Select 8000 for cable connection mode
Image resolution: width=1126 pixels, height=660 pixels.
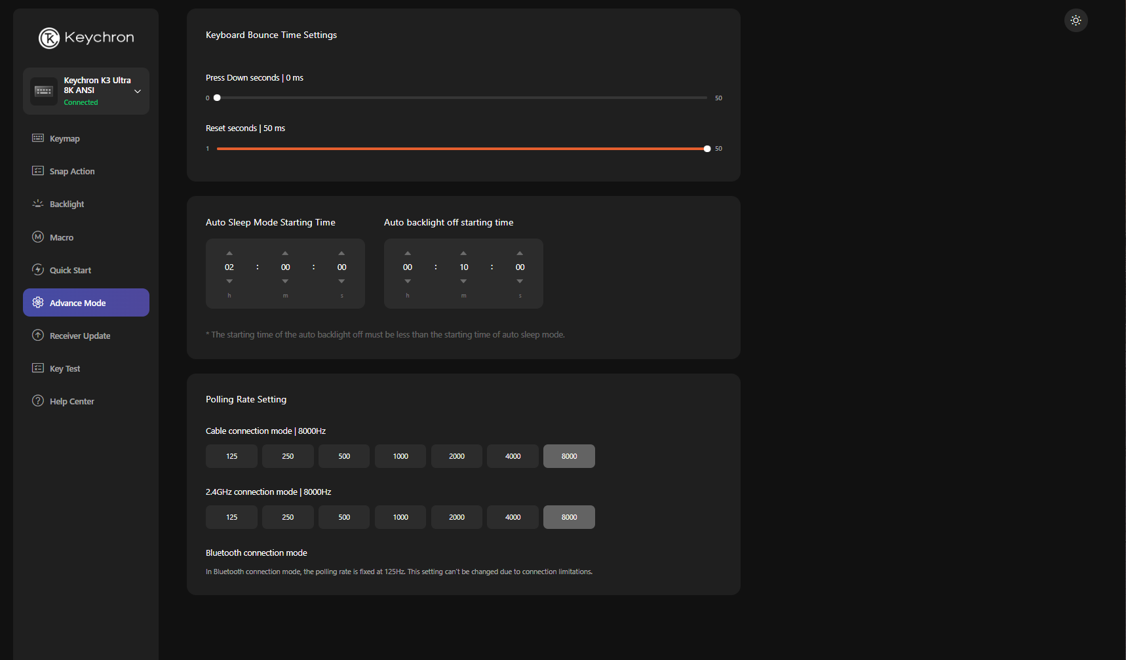coord(569,456)
